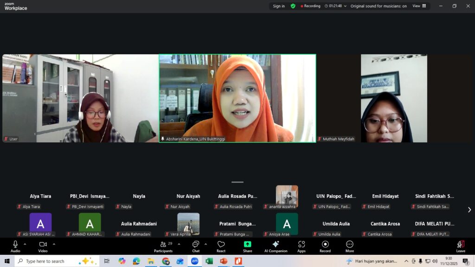Toggle the camera Video button
Viewport: 475px width, 267px height.
(x=43, y=246)
